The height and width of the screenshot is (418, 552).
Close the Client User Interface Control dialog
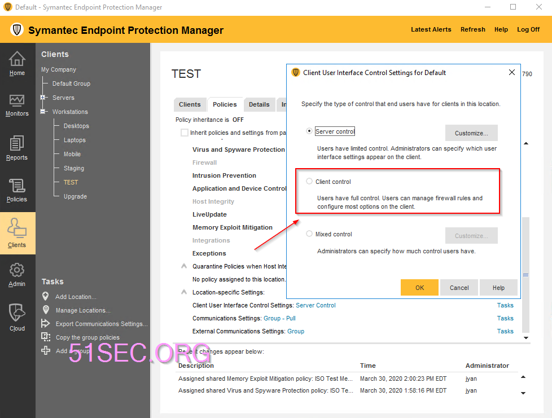point(512,72)
